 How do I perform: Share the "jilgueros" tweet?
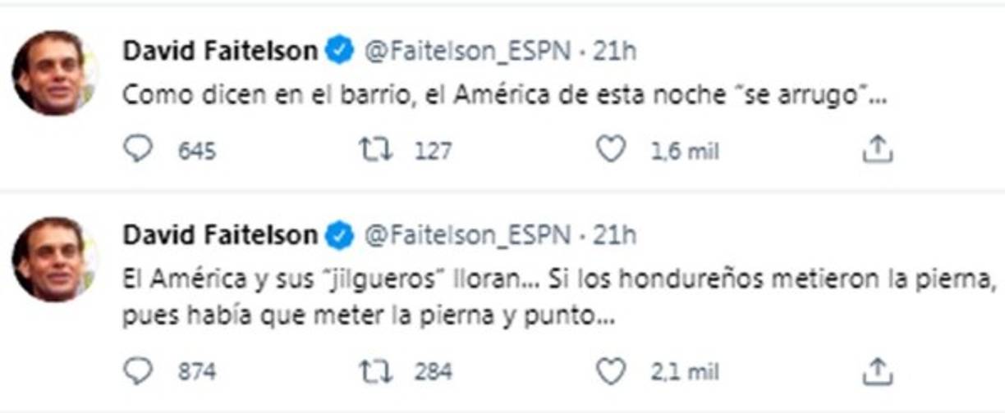[x=877, y=371]
